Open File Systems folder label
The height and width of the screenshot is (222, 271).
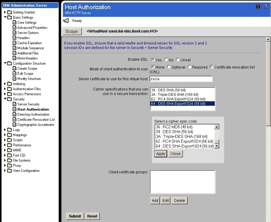pos(22,160)
